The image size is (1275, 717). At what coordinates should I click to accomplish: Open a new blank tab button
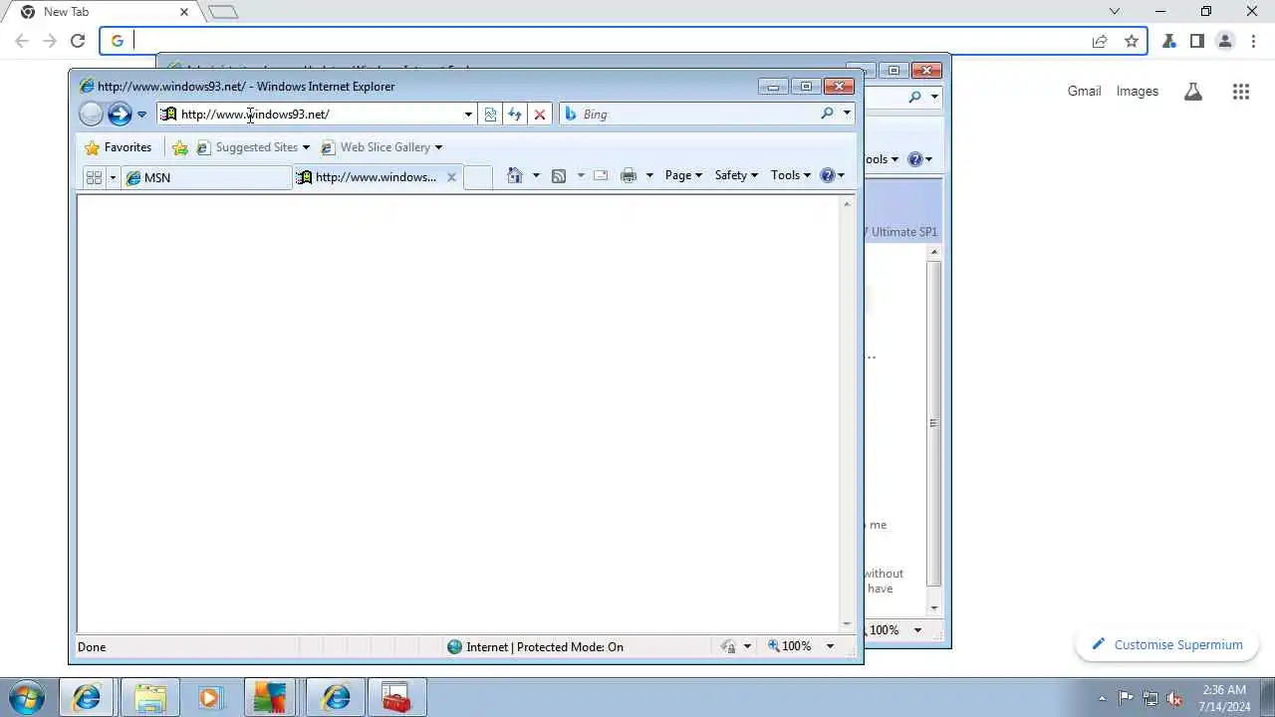point(478,177)
